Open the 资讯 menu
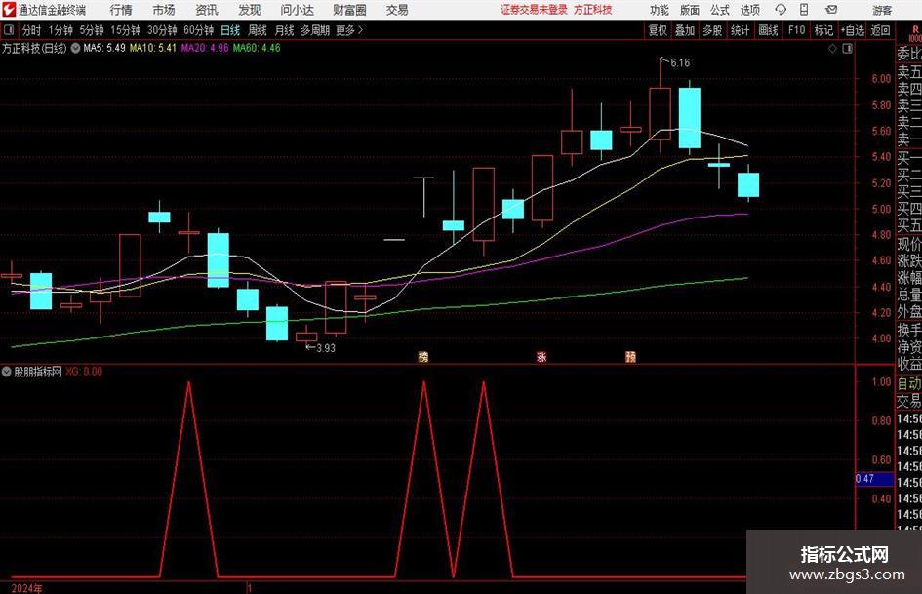The width and height of the screenshot is (922, 594). tap(207, 10)
